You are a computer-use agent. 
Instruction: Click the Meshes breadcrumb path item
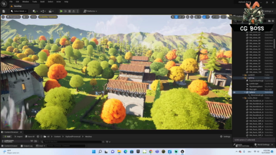click(88, 136)
